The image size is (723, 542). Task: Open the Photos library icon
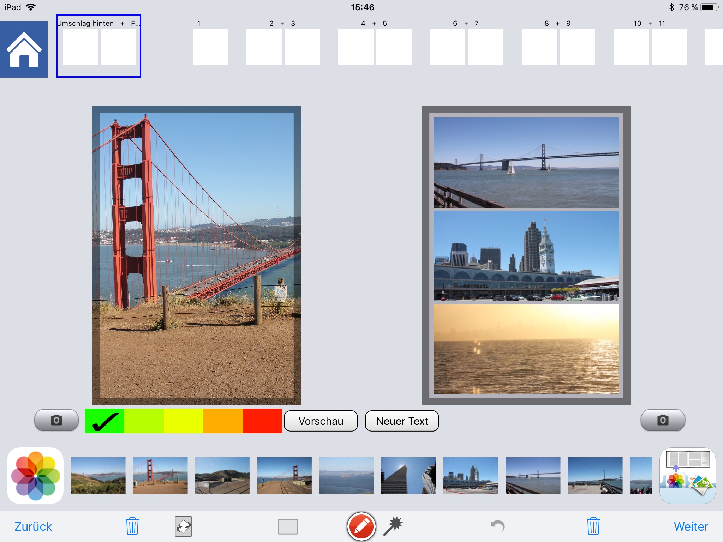(x=35, y=475)
